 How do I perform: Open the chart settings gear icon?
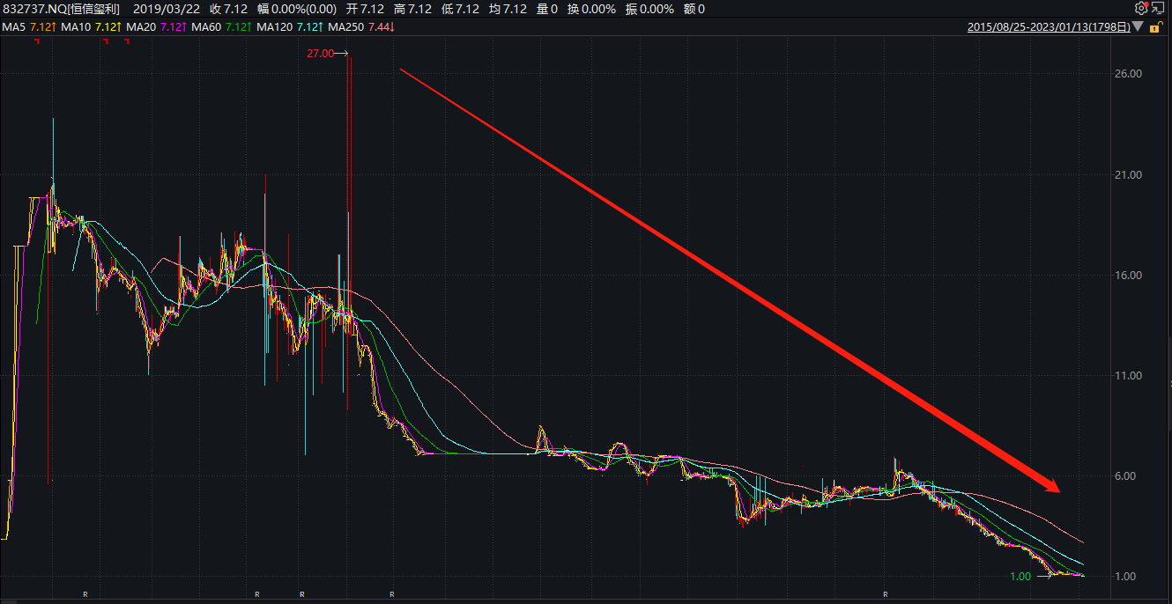[x=1141, y=9]
